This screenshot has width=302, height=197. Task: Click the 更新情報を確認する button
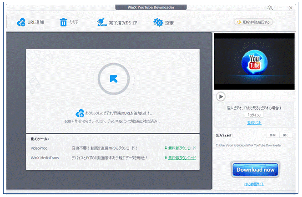point(253,22)
